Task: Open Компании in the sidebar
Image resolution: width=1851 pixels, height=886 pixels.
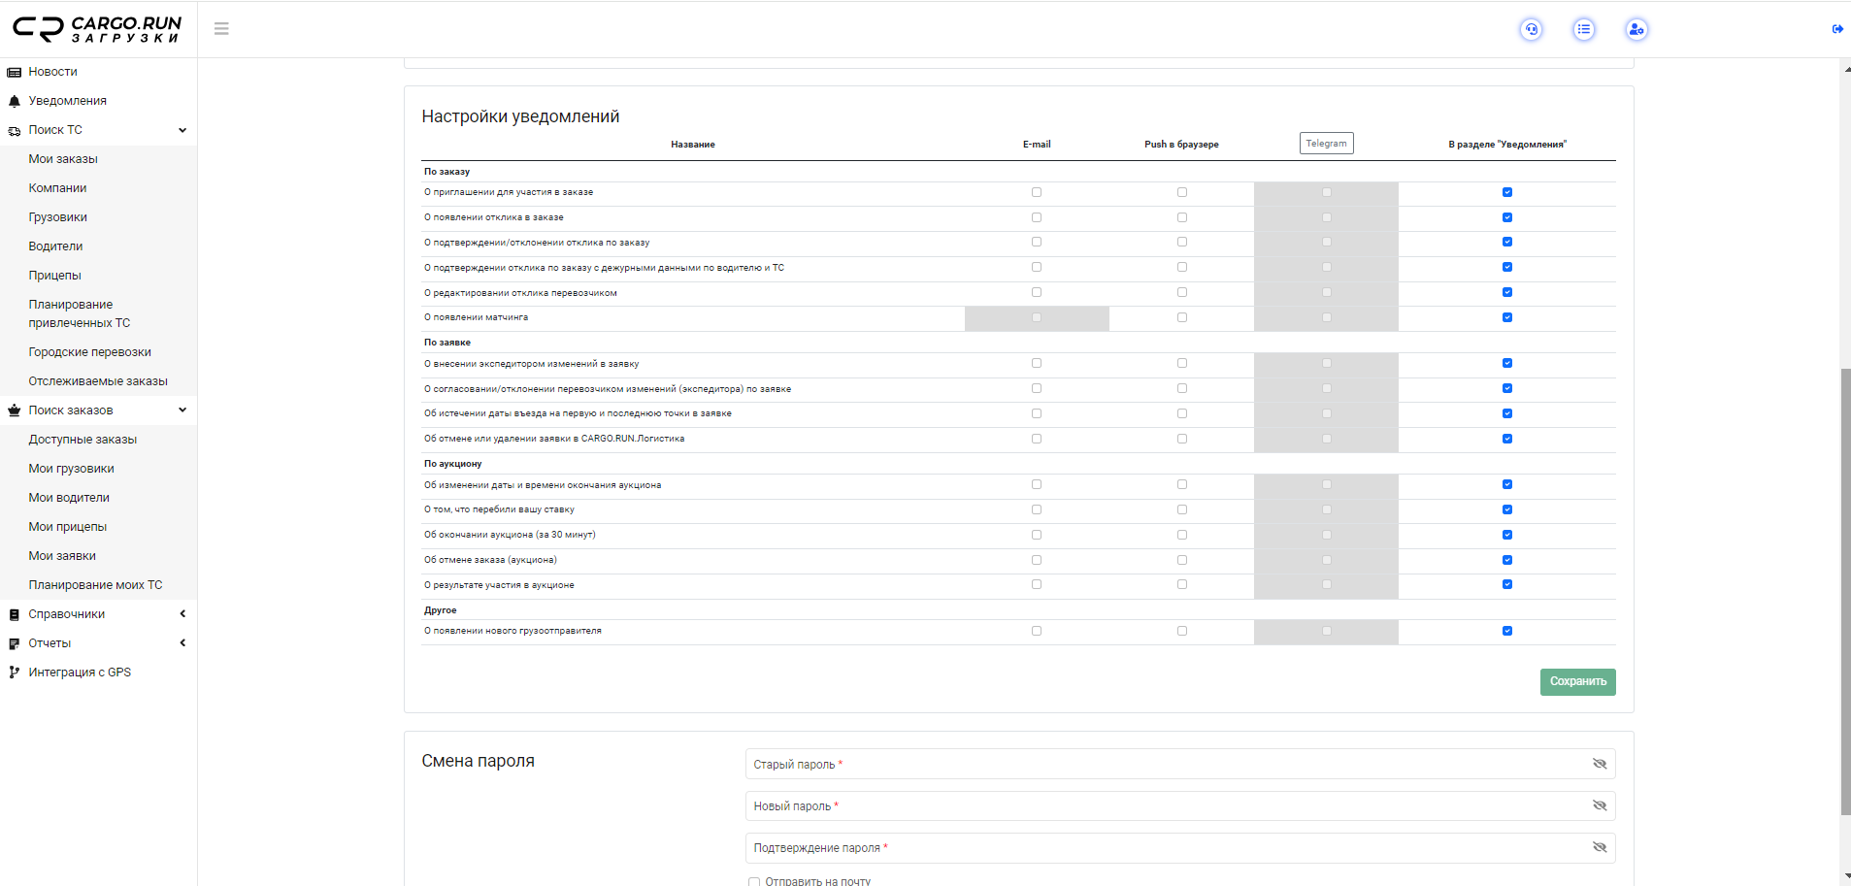Action: click(57, 188)
